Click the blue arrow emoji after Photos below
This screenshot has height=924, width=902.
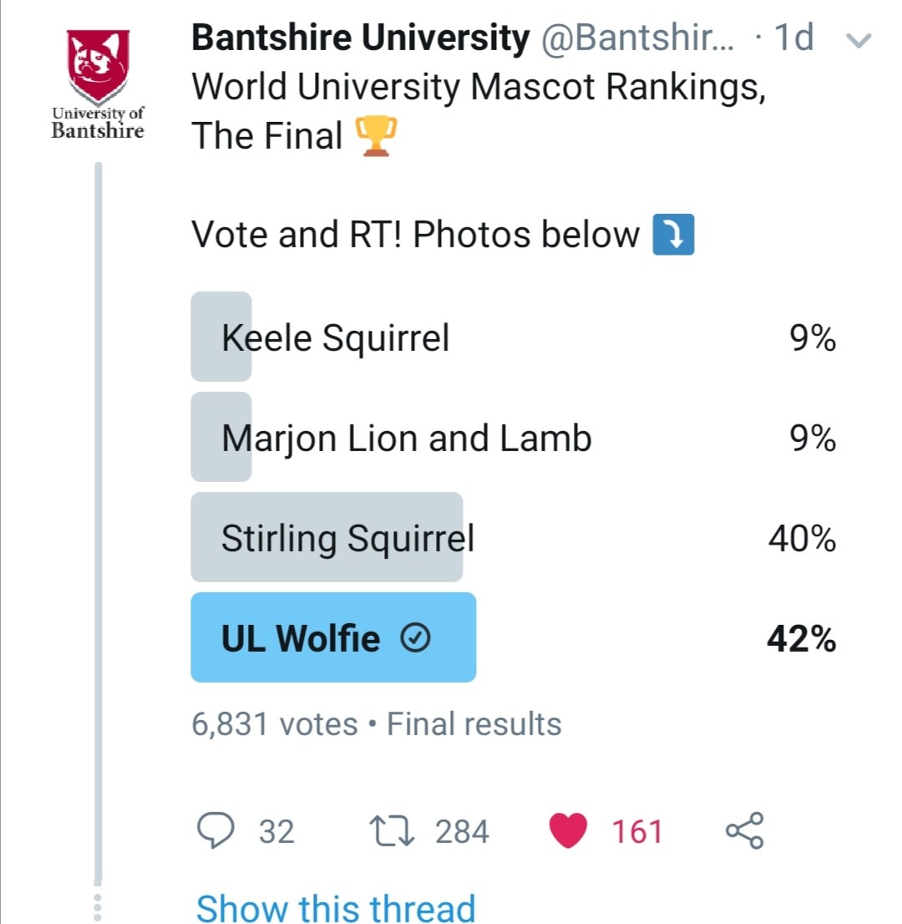pos(672,235)
